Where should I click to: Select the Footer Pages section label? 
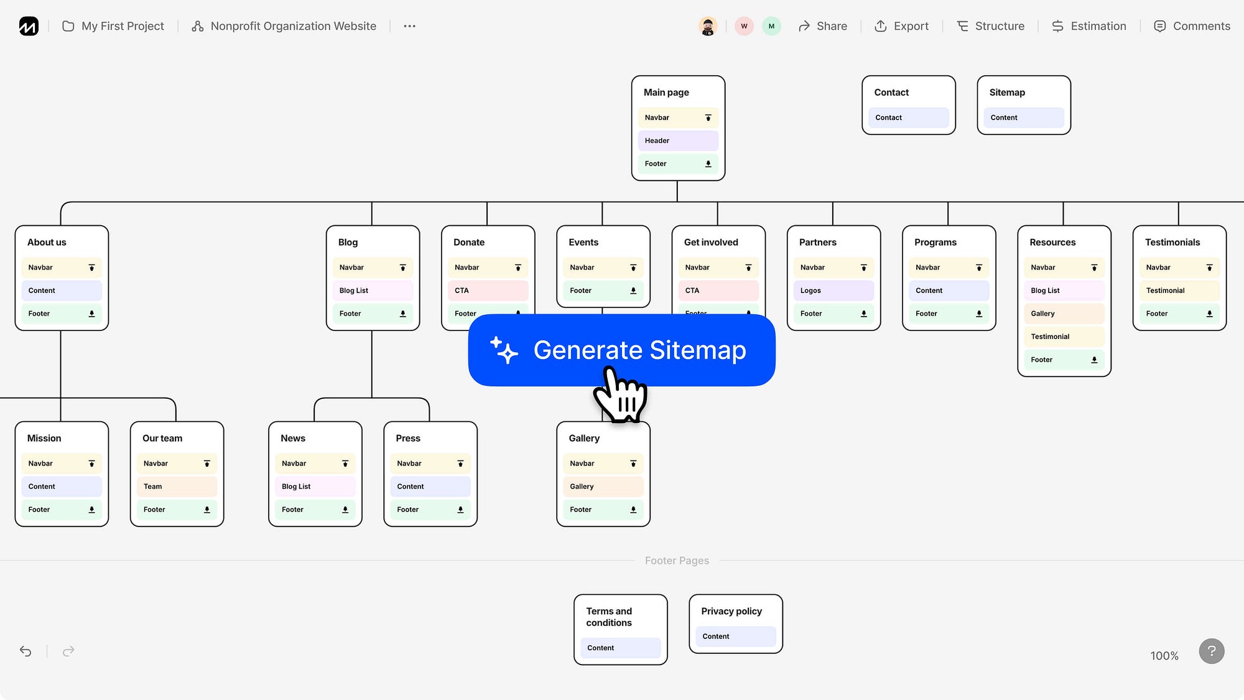point(677,561)
